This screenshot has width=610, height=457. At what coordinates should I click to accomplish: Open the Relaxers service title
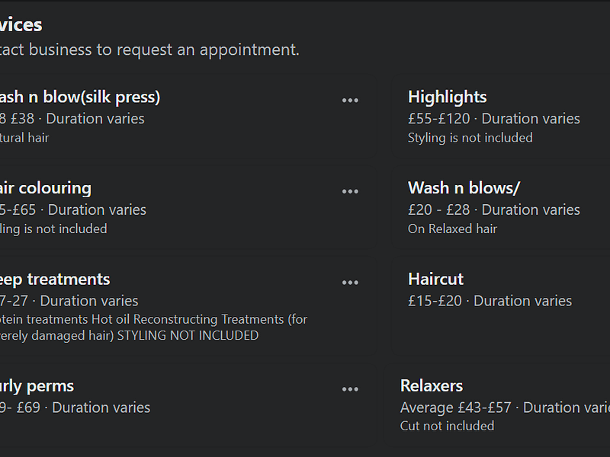click(x=432, y=386)
